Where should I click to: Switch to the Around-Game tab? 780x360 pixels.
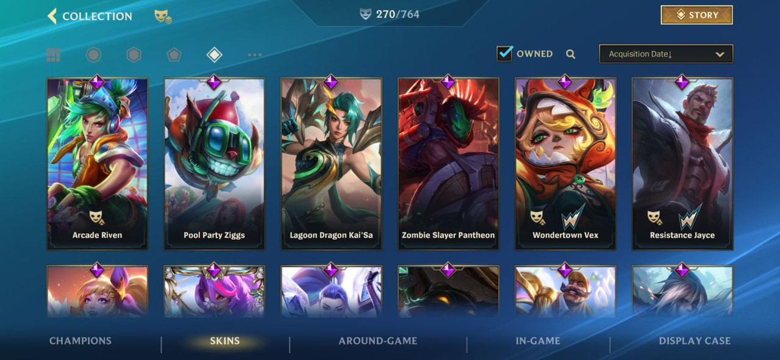378,341
